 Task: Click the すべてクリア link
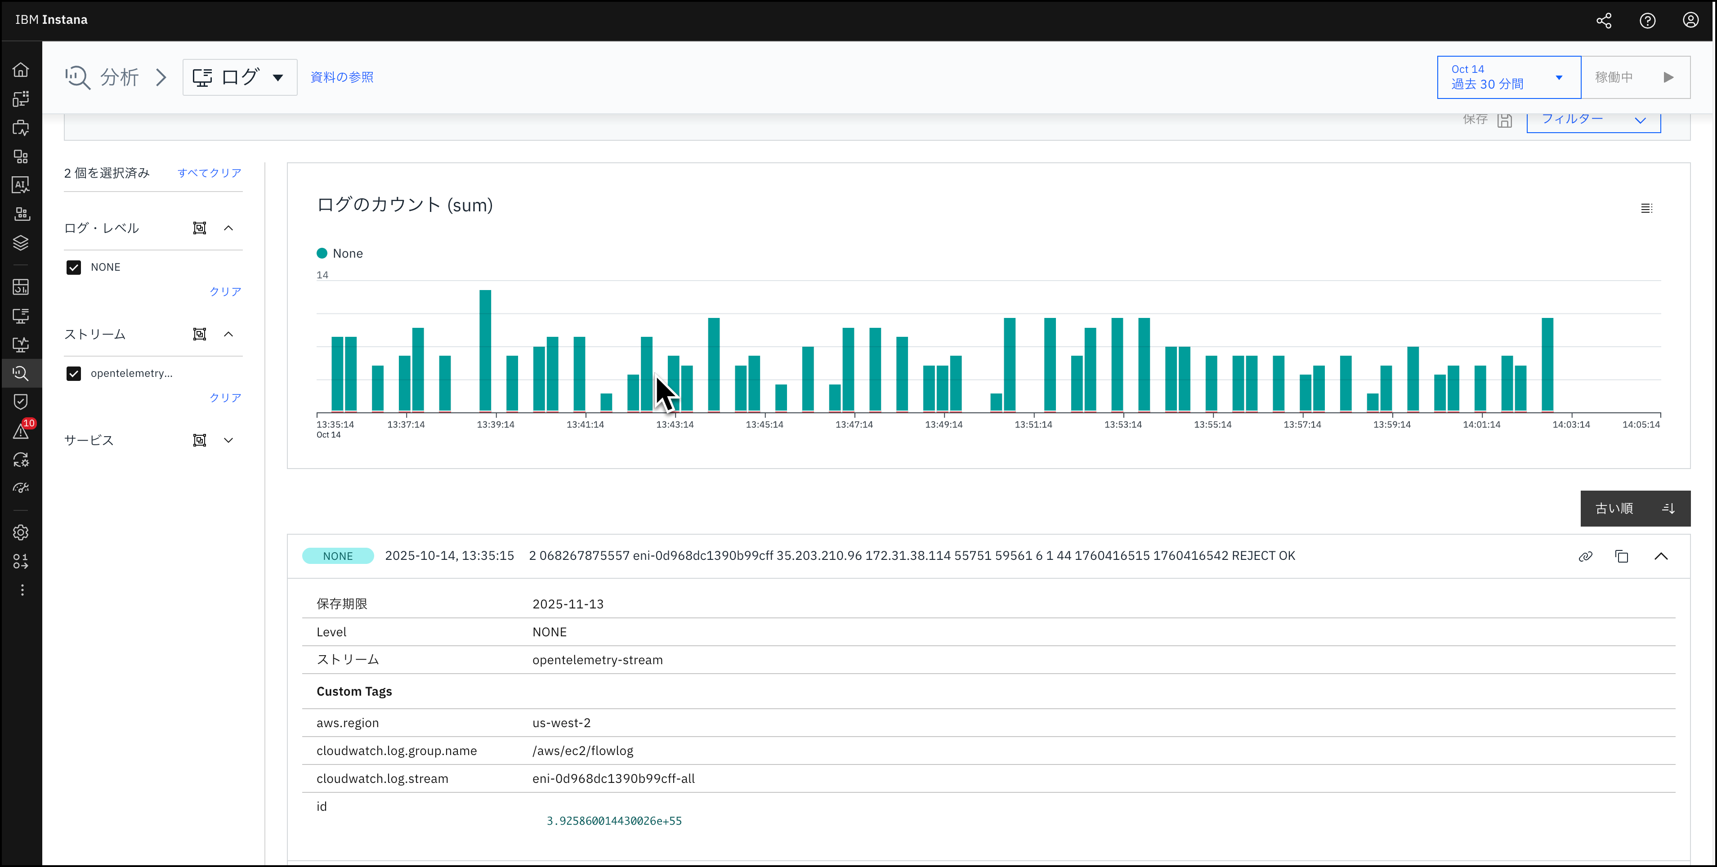coord(209,173)
